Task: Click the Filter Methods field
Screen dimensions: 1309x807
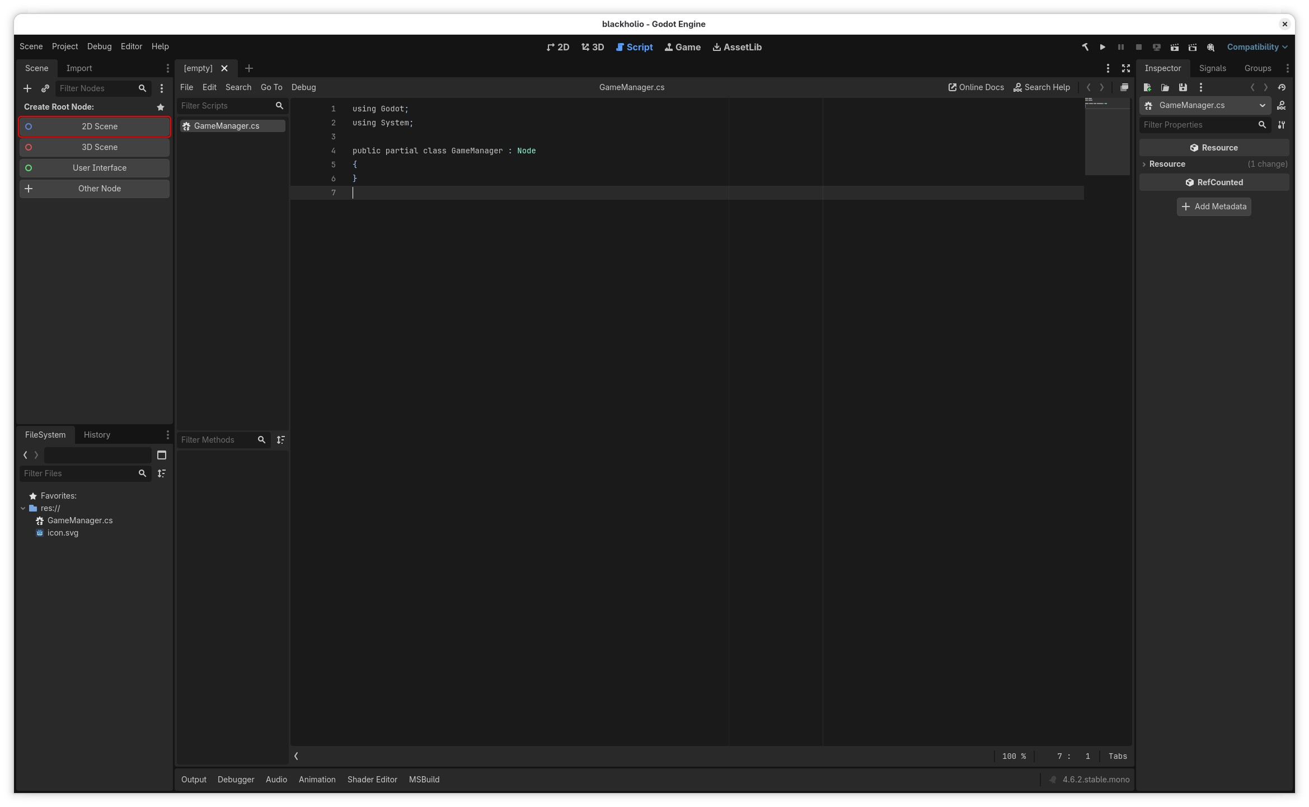Action: pos(223,440)
